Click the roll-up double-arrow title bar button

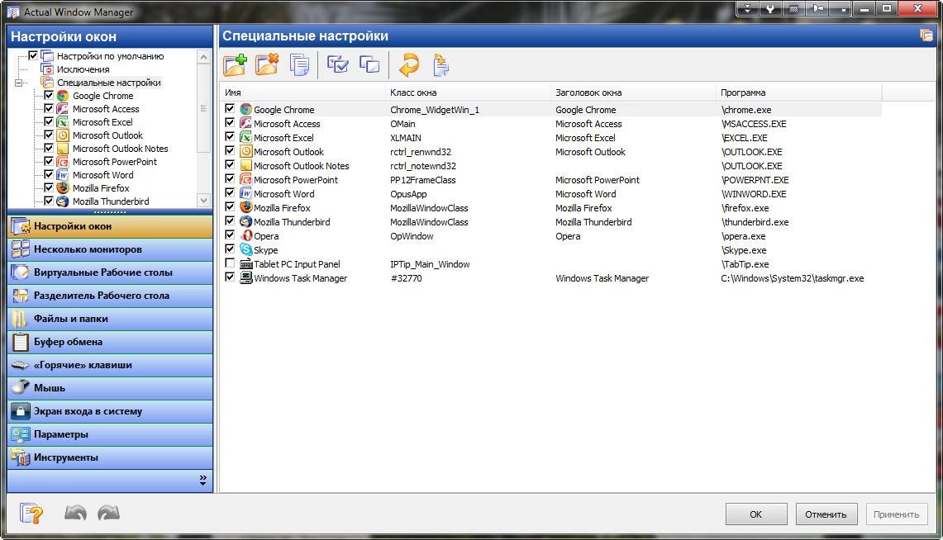pyautogui.click(x=748, y=8)
